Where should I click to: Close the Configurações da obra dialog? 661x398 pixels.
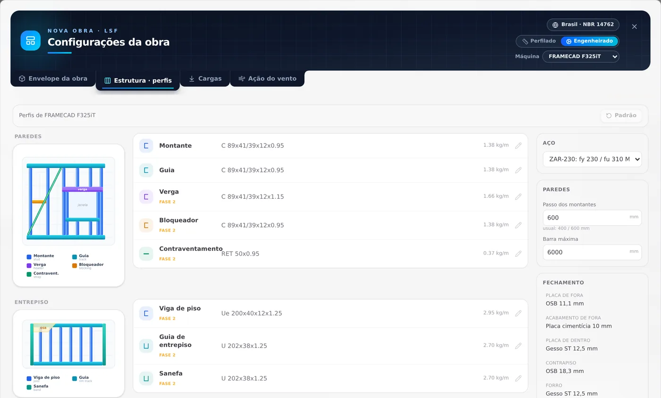tap(634, 26)
